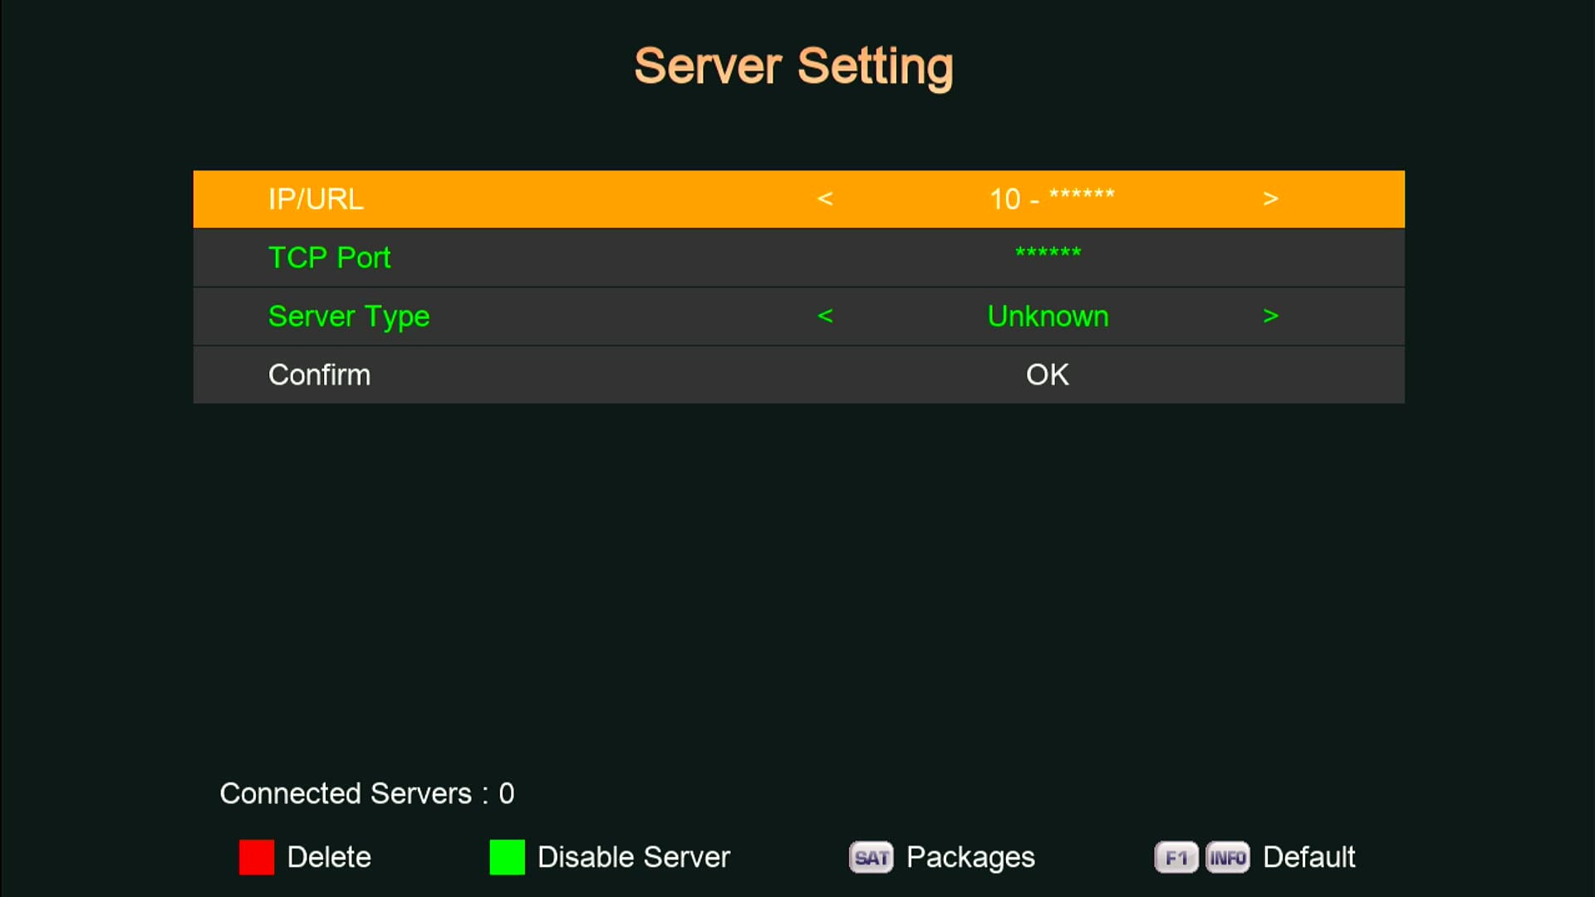1595x897 pixels.
Task: Click the IP/URL masked address value
Action: point(1052,199)
